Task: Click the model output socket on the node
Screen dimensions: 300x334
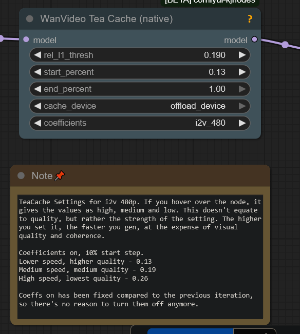Action: pyautogui.click(x=254, y=40)
